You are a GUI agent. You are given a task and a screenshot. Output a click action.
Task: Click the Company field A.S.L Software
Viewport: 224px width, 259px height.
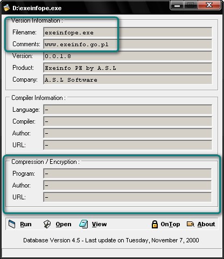[128, 80]
